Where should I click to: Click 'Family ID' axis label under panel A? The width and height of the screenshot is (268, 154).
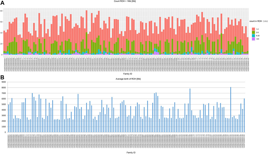(x=127, y=74)
